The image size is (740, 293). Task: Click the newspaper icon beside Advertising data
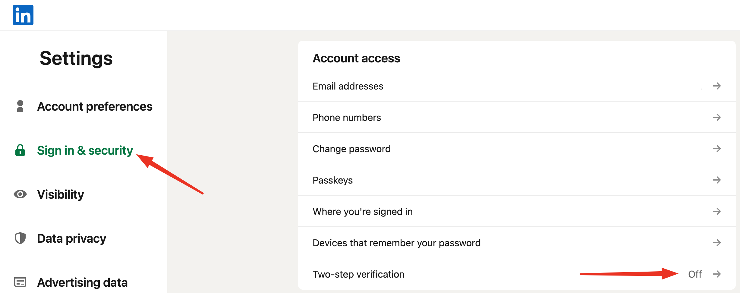(x=20, y=282)
